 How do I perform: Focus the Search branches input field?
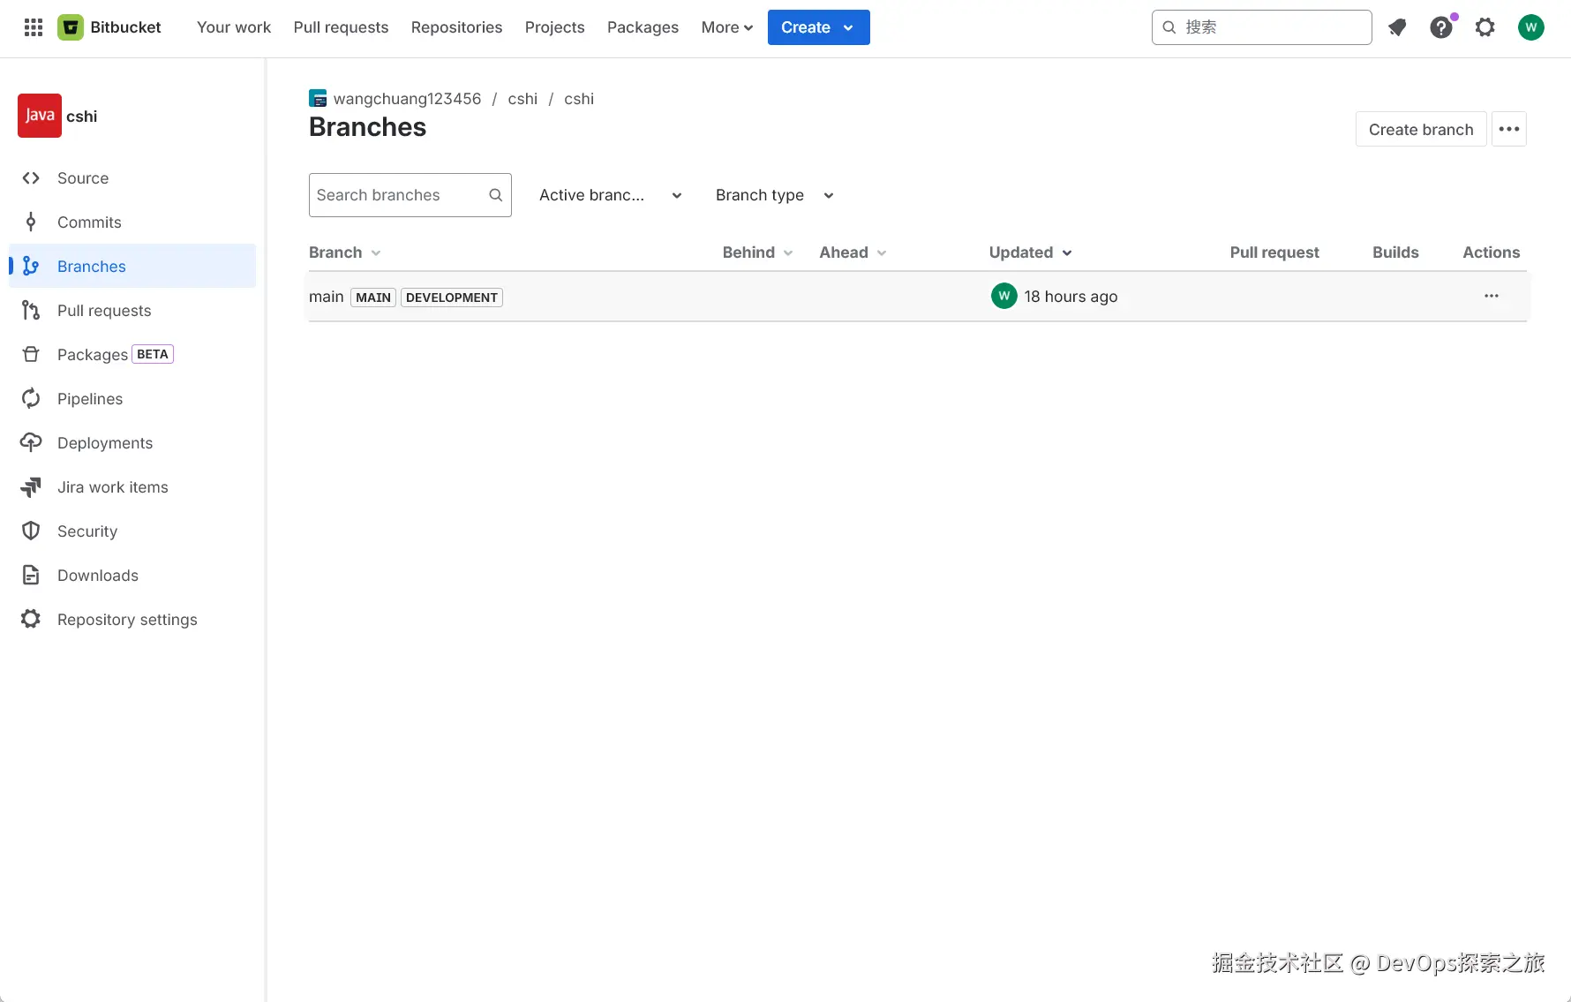click(x=410, y=195)
